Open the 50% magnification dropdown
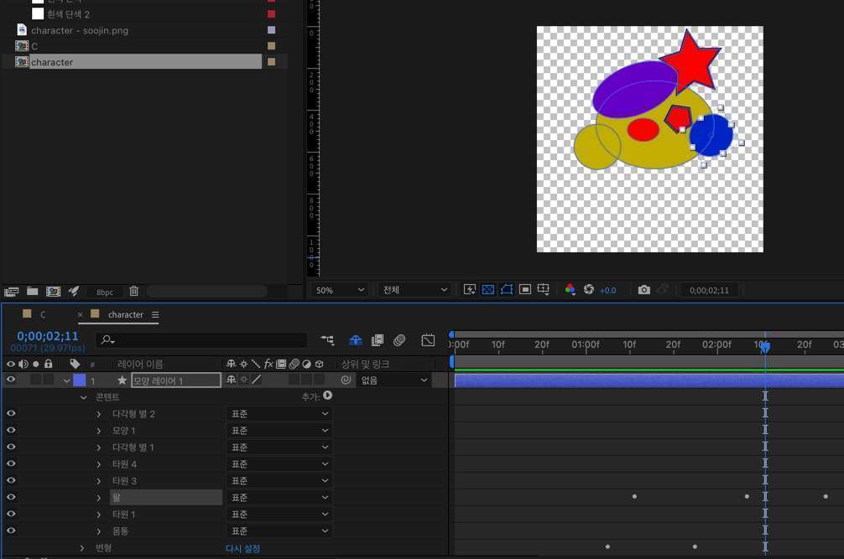This screenshot has height=559, width=844. pos(340,290)
